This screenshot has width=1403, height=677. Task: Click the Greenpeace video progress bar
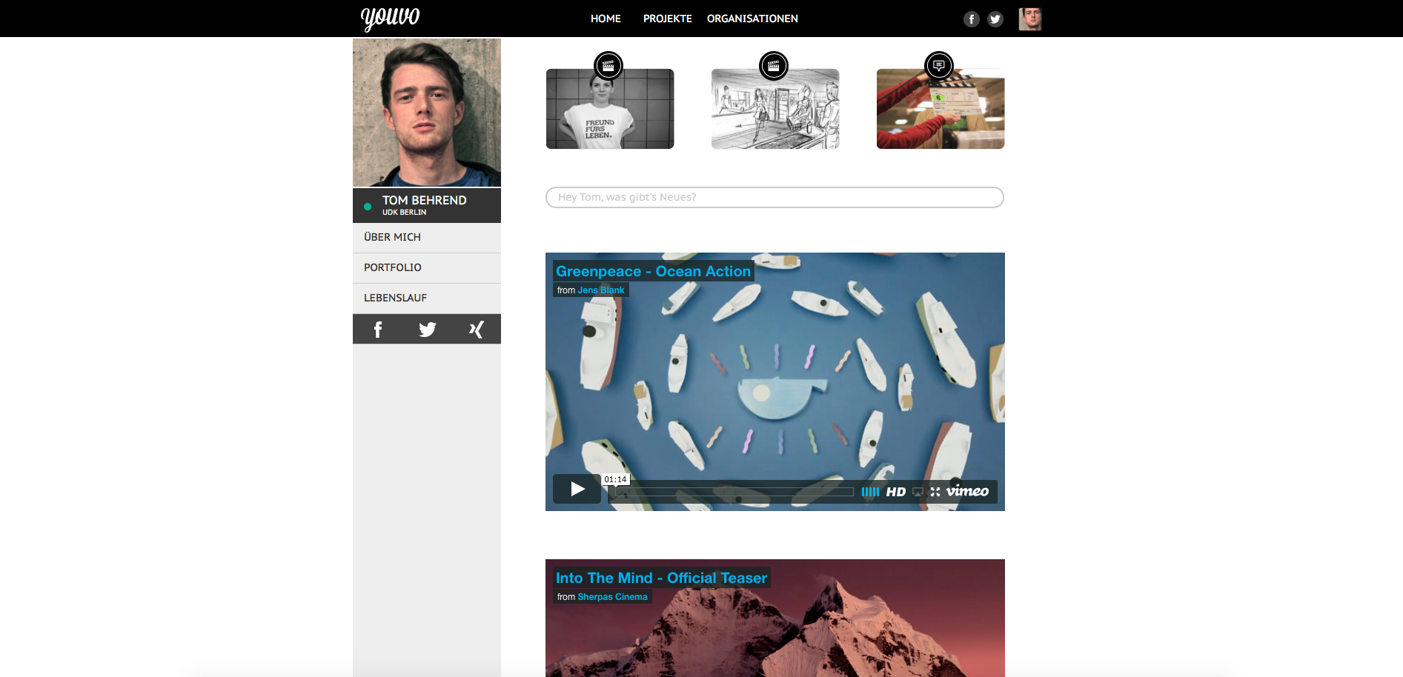pos(734,492)
